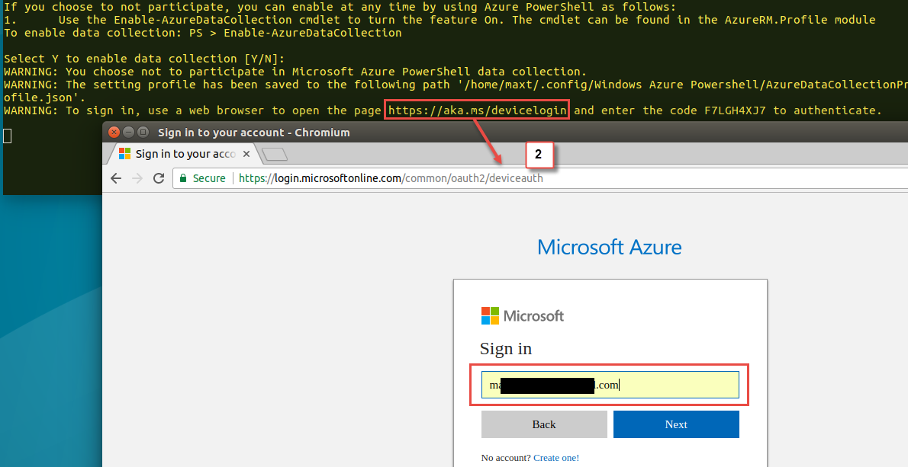This screenshot has height=467, width=908.
Task: Click the terminal cursor block
Action: tap(7, 136)
